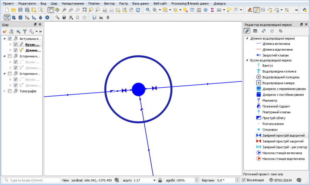The width and height of the screenshot is (310, 185).
Task: Click the EPSG:32634 CRS button
Action: click(281, 180)
